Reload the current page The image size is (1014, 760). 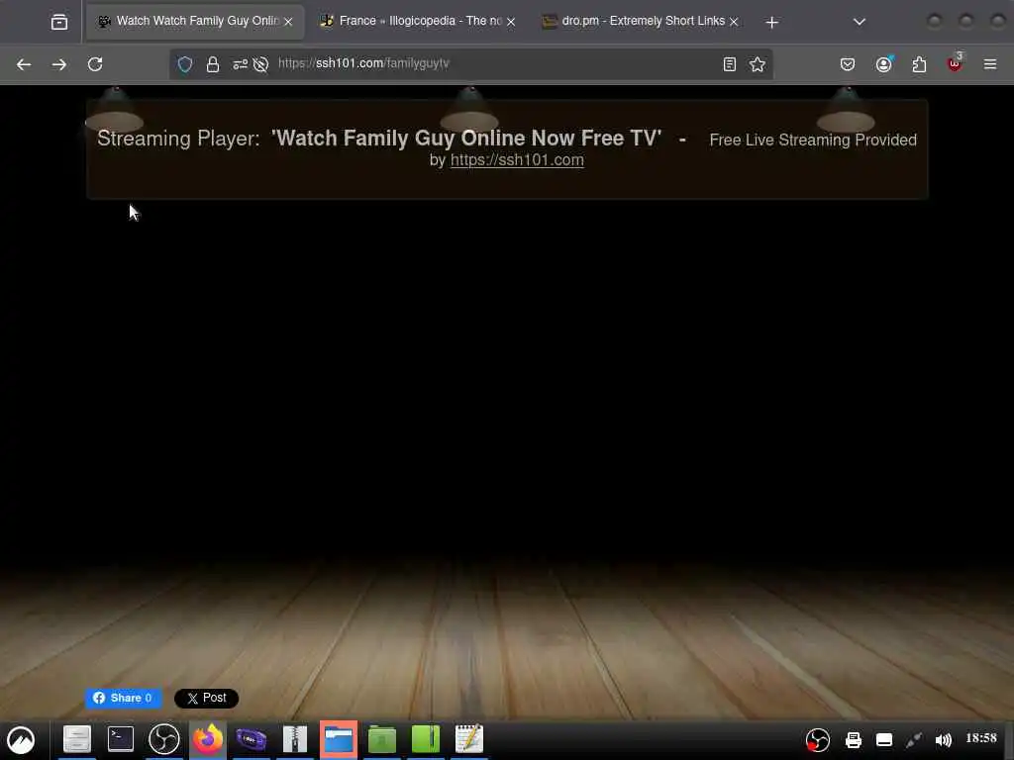tap(95, 64)
